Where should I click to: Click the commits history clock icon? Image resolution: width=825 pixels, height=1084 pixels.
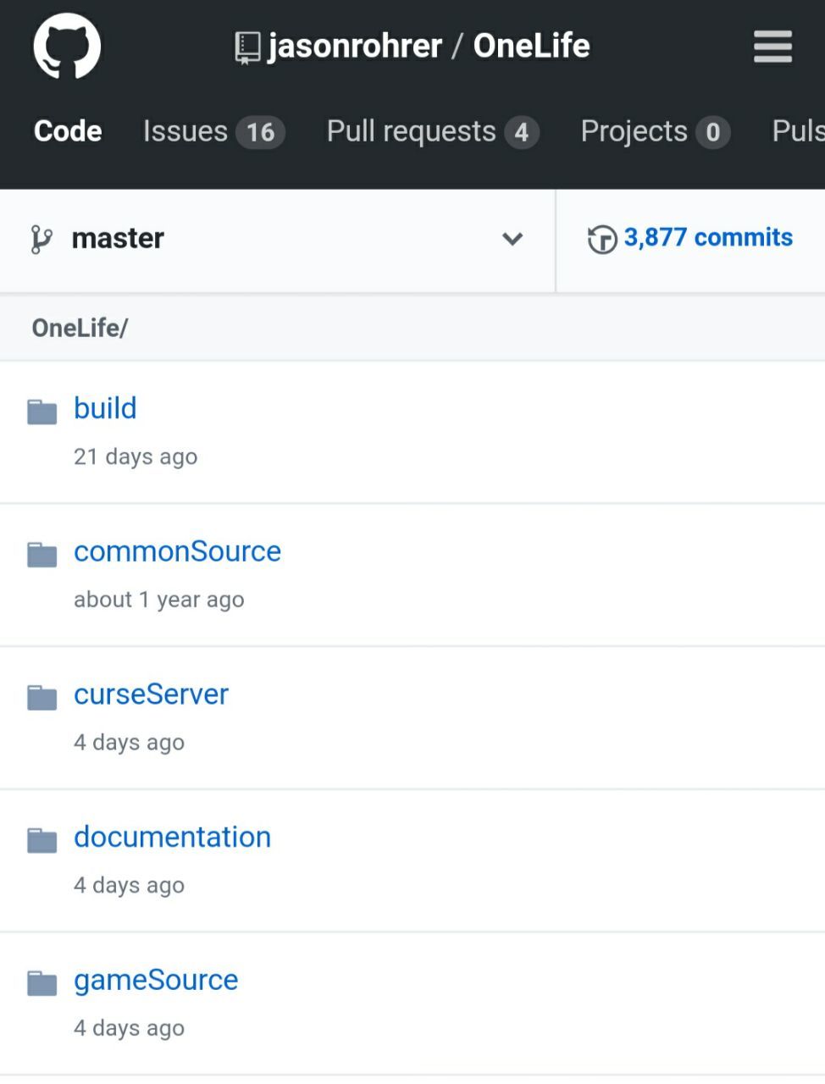(x=601, y=239)
